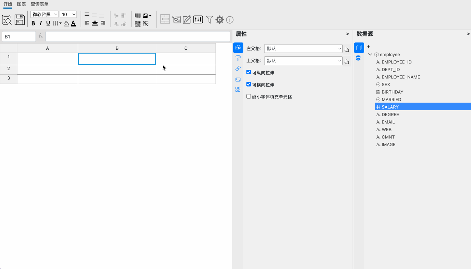Screen dimensions: 471x269
Task: Click the sliders parameter icon
Action: 198,19
